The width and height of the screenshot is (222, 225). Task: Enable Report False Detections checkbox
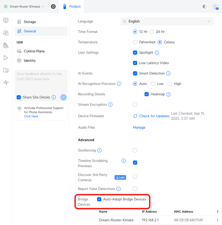(x=135, y=189)
